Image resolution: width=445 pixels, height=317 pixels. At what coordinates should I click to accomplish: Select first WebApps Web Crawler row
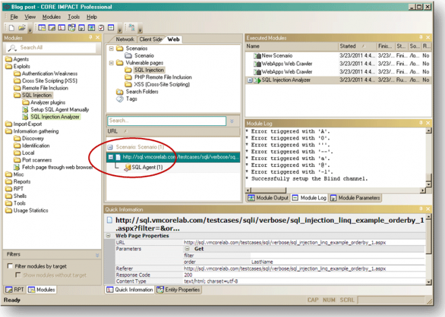(x=338, y=64)
